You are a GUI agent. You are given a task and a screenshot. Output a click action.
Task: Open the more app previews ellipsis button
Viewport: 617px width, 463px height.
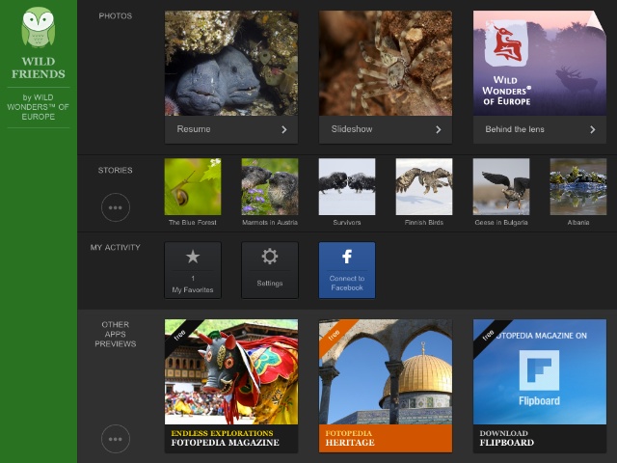[116, 439]
